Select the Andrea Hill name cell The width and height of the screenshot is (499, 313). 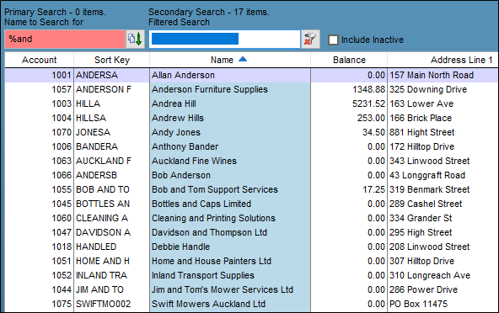tap(174, 103)
